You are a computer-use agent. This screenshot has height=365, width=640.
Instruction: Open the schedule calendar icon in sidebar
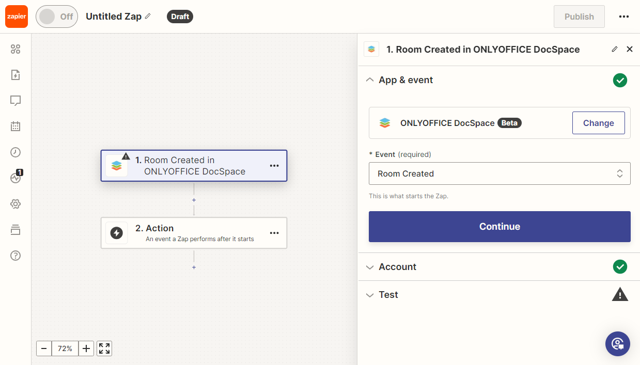(x=15, y=126)
